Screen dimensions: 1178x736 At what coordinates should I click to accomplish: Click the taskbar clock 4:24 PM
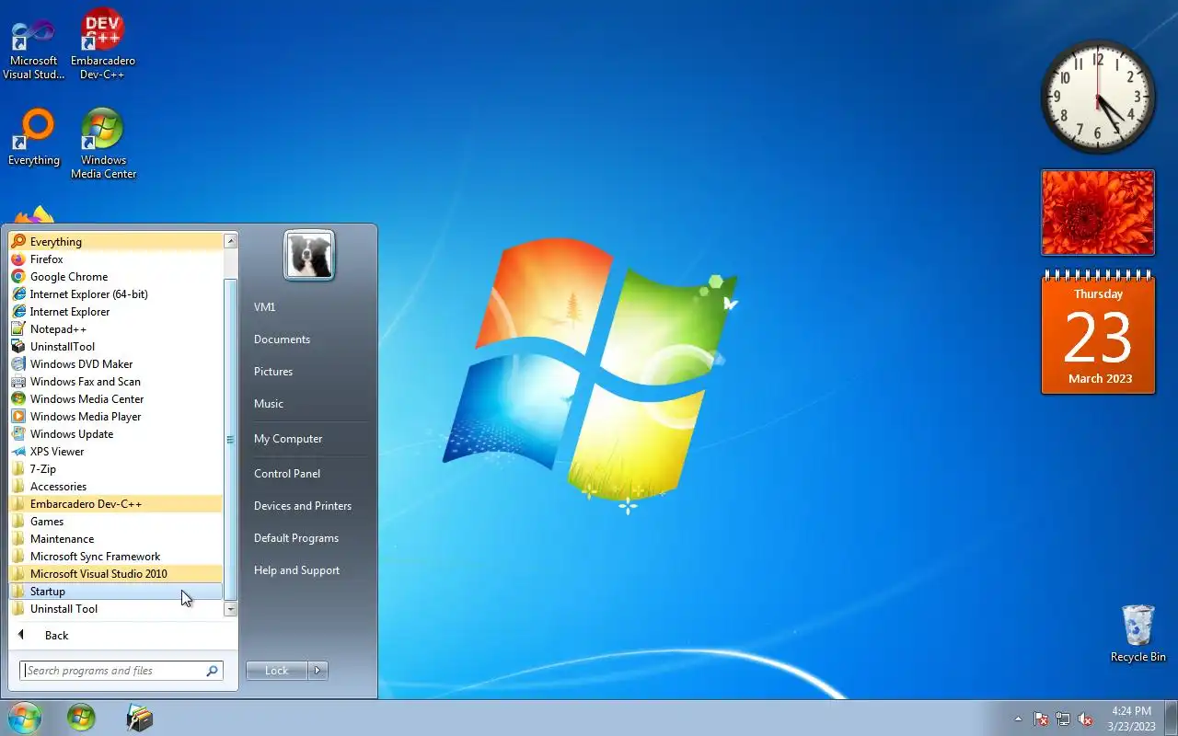coord(1131,719)
